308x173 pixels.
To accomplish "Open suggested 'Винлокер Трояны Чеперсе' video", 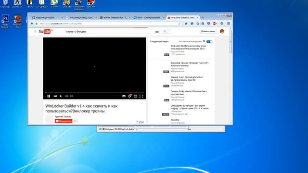I will coord(189,64).
